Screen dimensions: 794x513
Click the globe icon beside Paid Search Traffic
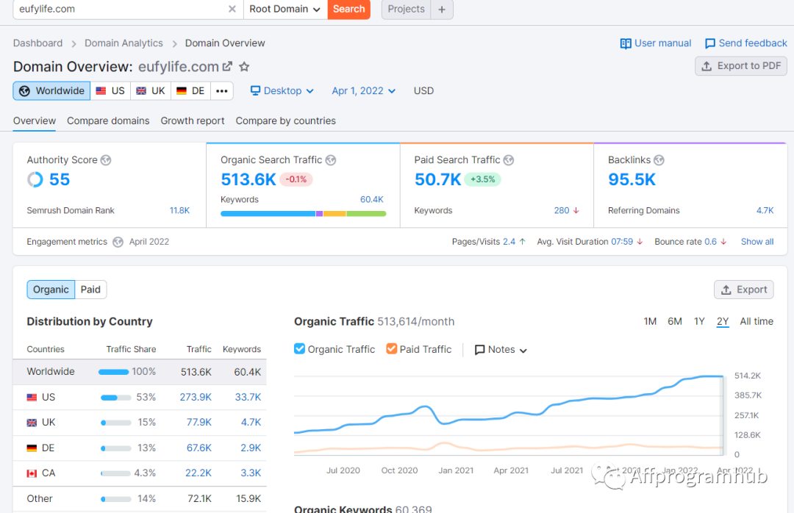click(x=509, y=160)
